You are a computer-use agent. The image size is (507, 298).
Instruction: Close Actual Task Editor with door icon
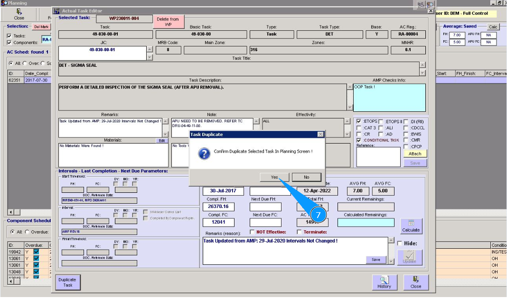[416, 282]
